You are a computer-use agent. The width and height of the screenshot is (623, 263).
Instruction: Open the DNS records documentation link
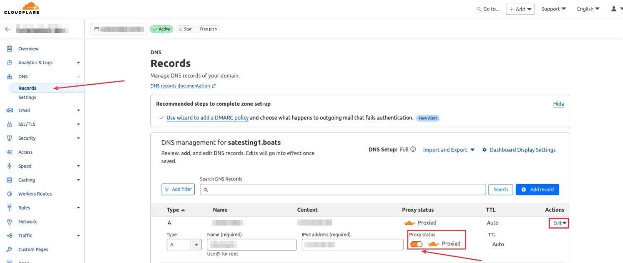pos(181,85)
